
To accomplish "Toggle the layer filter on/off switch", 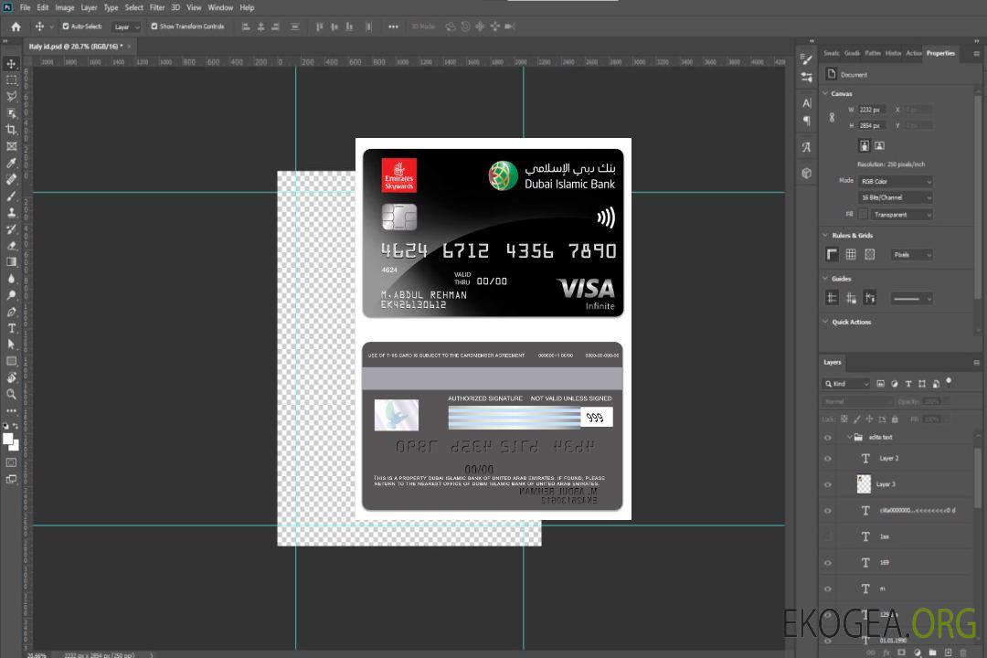I will [949, 382].
